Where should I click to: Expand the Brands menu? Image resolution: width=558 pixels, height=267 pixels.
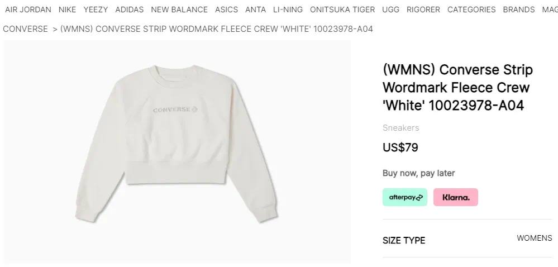pyautogui.click(x=519, y=9)
